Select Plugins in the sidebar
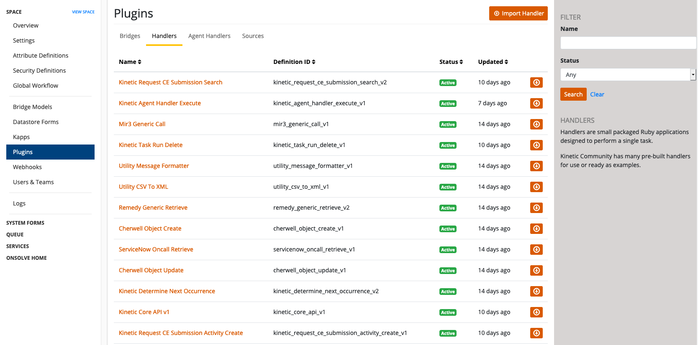This screenshot has width=698, height=345. tap(50, 152)
